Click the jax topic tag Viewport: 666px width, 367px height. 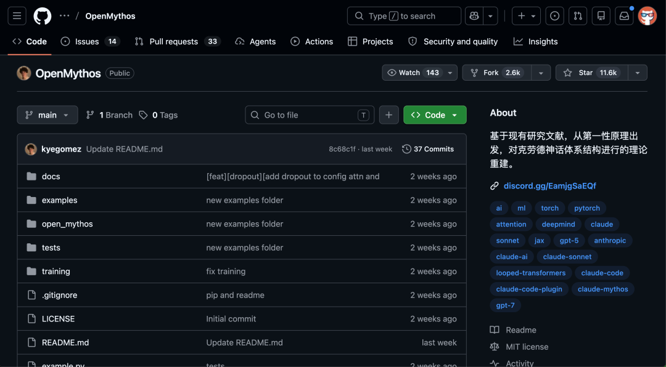coord(540,241)
